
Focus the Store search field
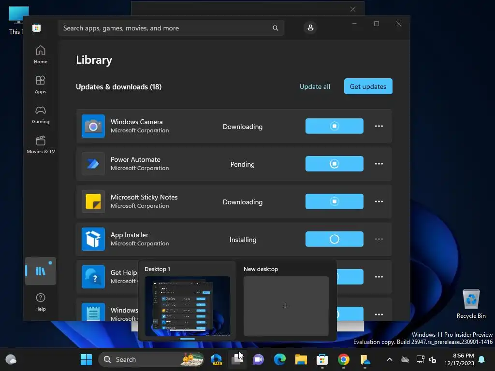[171, 28]
